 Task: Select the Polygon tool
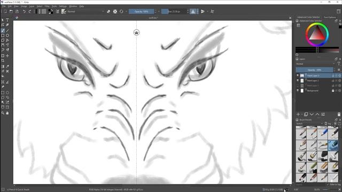point(3,41)
